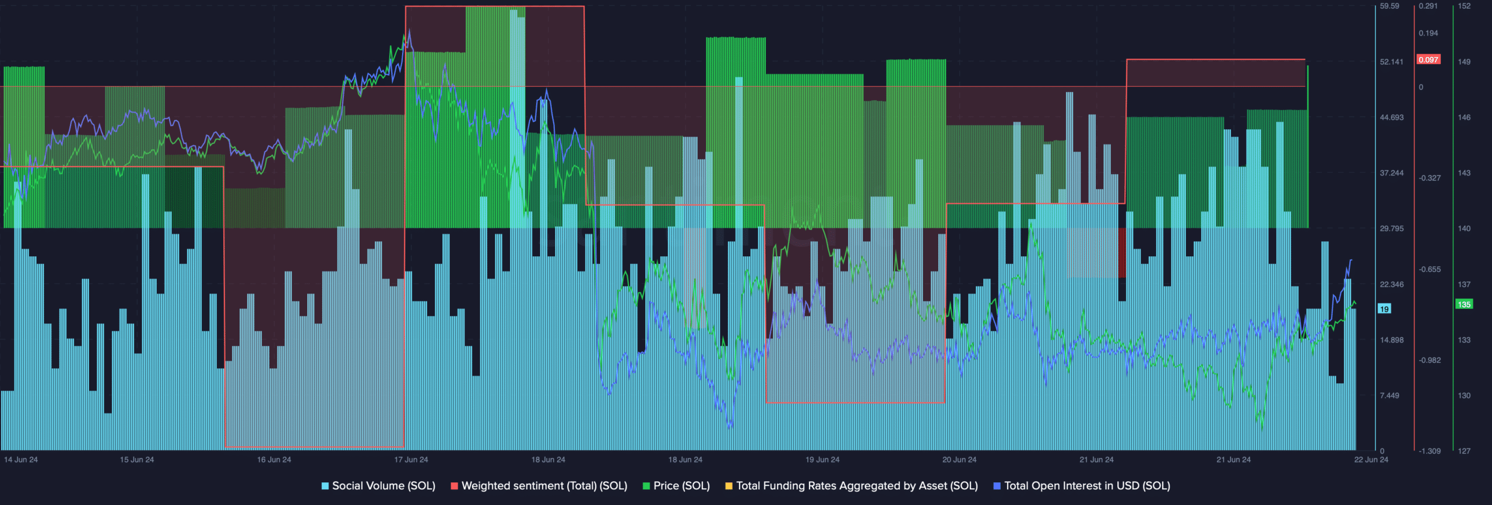1492x505 pixels.
Task: Select the 20 Jun 24 date label
Action: tap(959, 460)
